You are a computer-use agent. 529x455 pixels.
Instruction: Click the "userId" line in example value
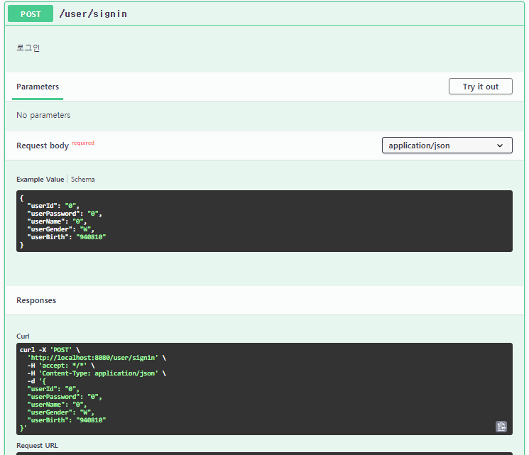[53, 206]
